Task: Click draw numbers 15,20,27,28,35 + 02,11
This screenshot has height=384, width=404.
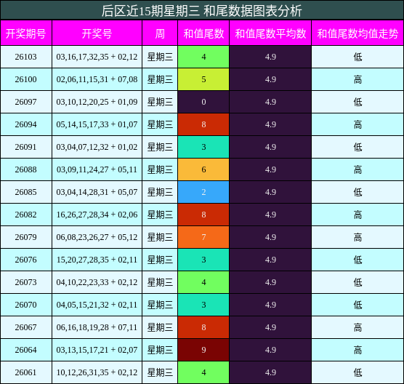Action: (x=97, y=260)
